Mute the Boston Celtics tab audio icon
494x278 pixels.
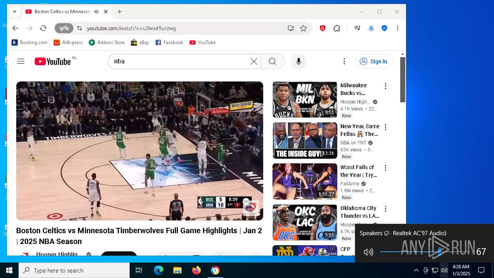point(96,12)
